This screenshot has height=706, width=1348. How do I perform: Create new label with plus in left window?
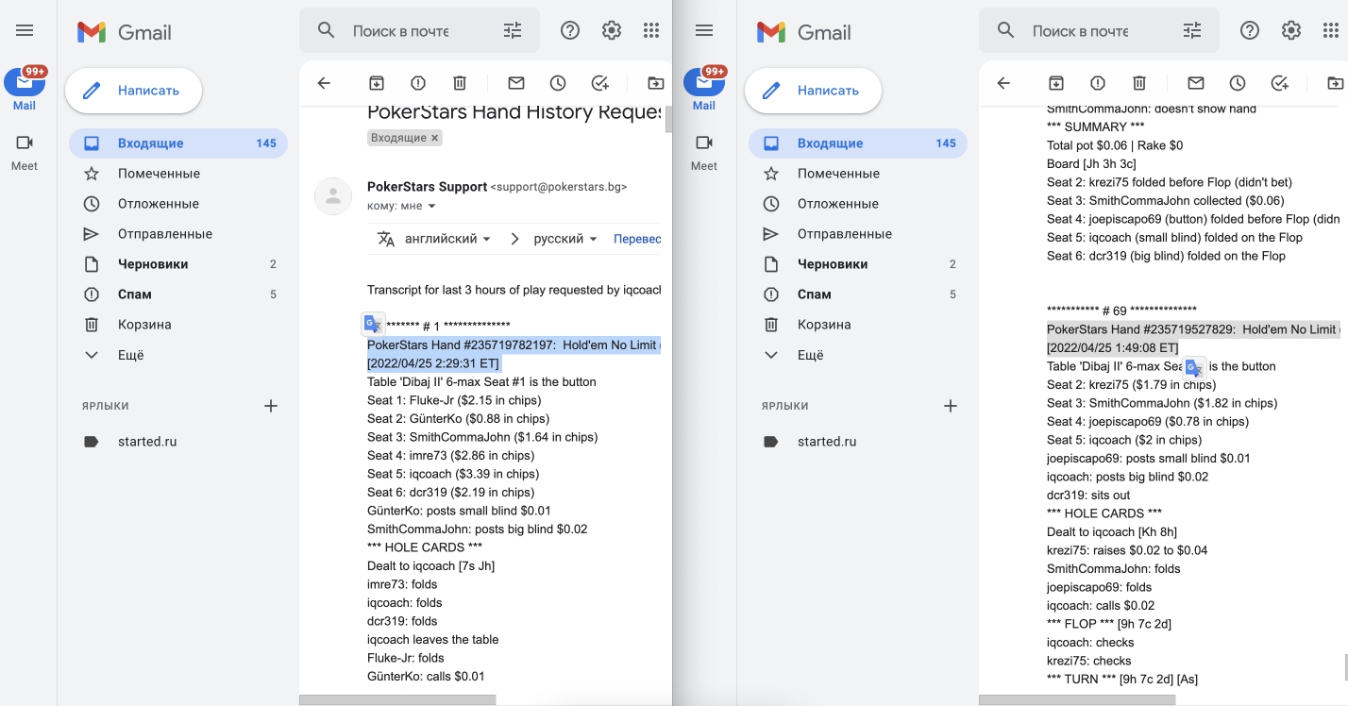271,406
